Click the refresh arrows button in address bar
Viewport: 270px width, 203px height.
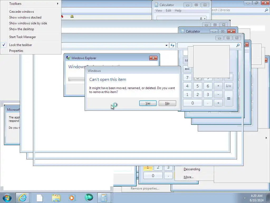pos(172,45)
